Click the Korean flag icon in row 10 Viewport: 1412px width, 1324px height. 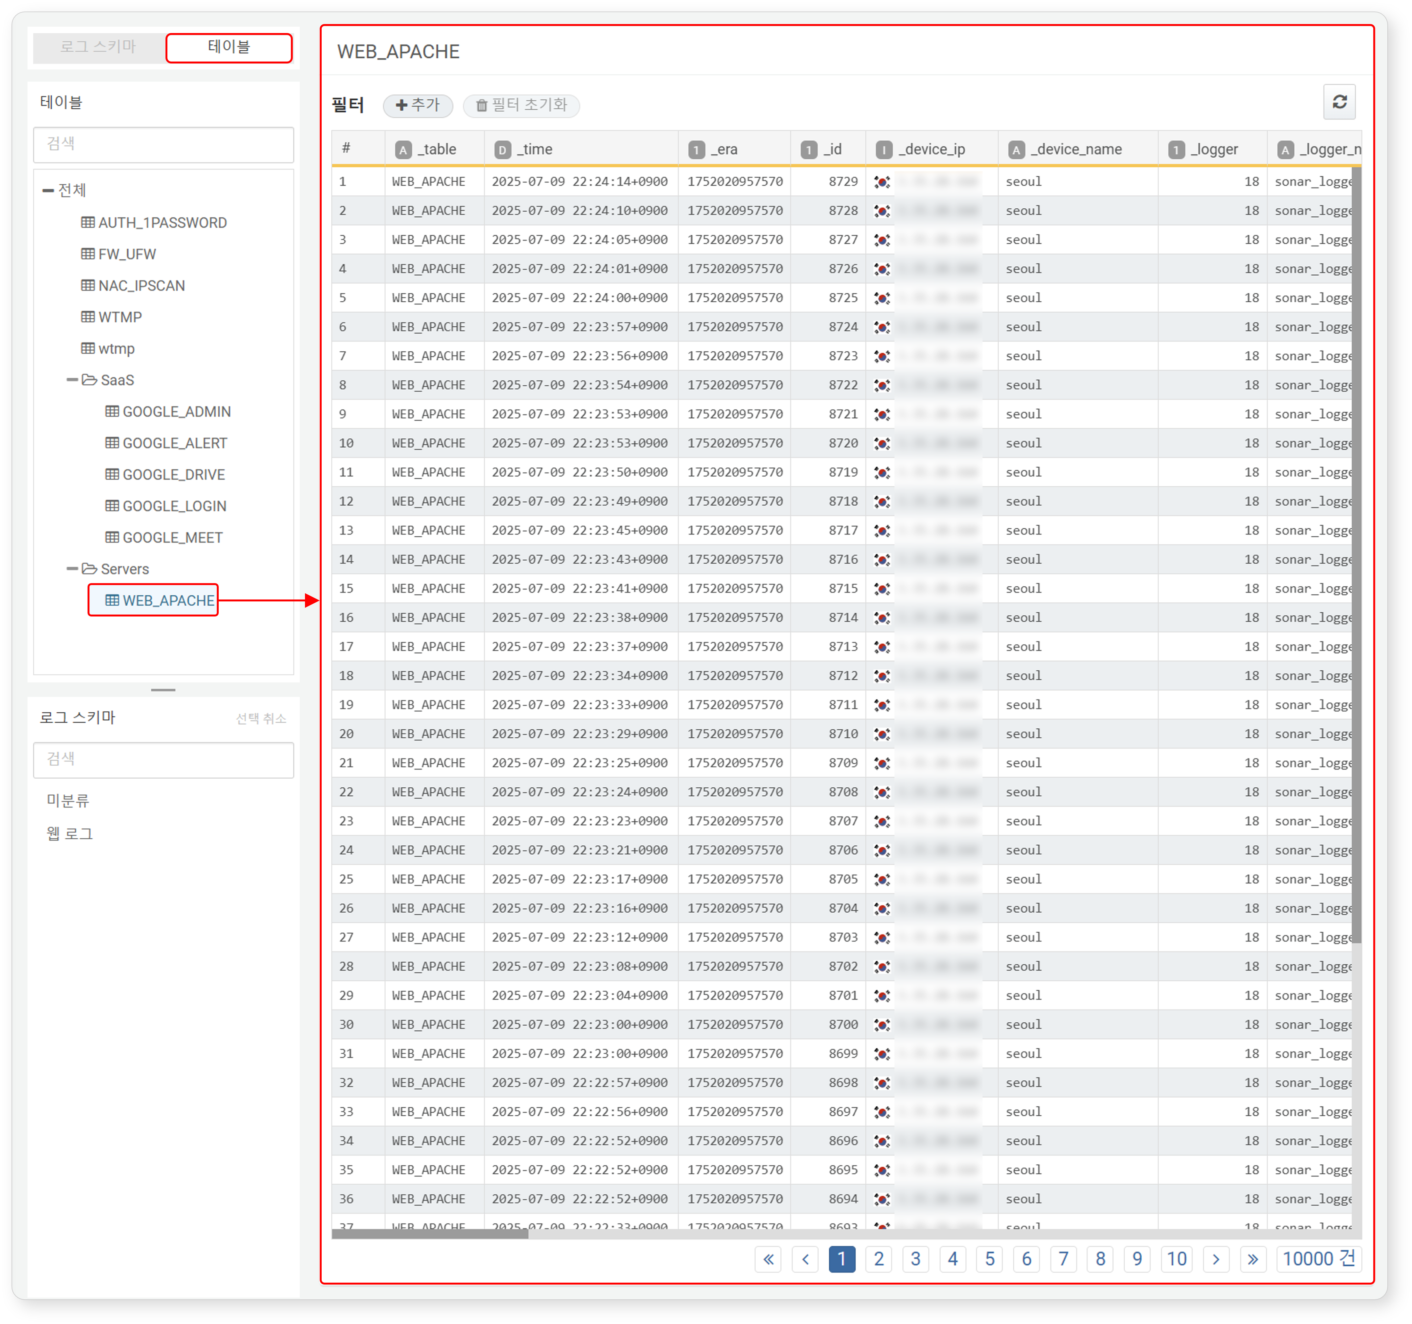point(882,444)
